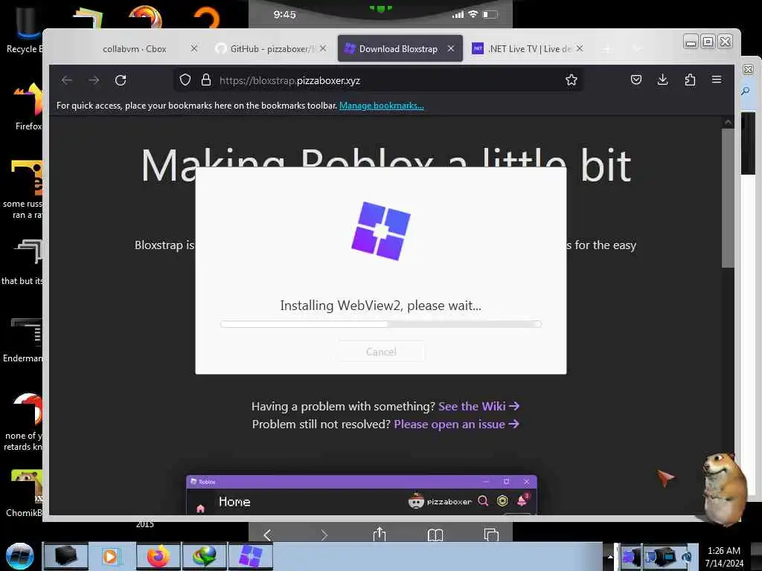Open the Firefox downloads panel

pos(662,80)
